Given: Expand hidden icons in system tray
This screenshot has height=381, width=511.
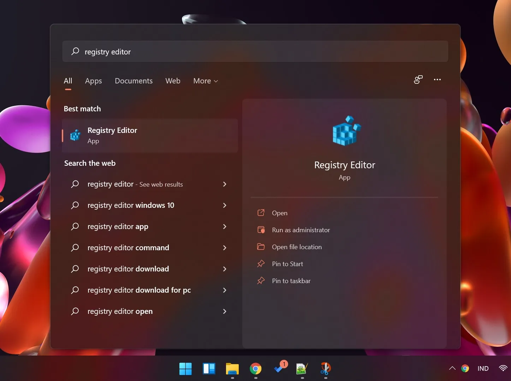Looking at the screenshot, I should tap(452, 368).
